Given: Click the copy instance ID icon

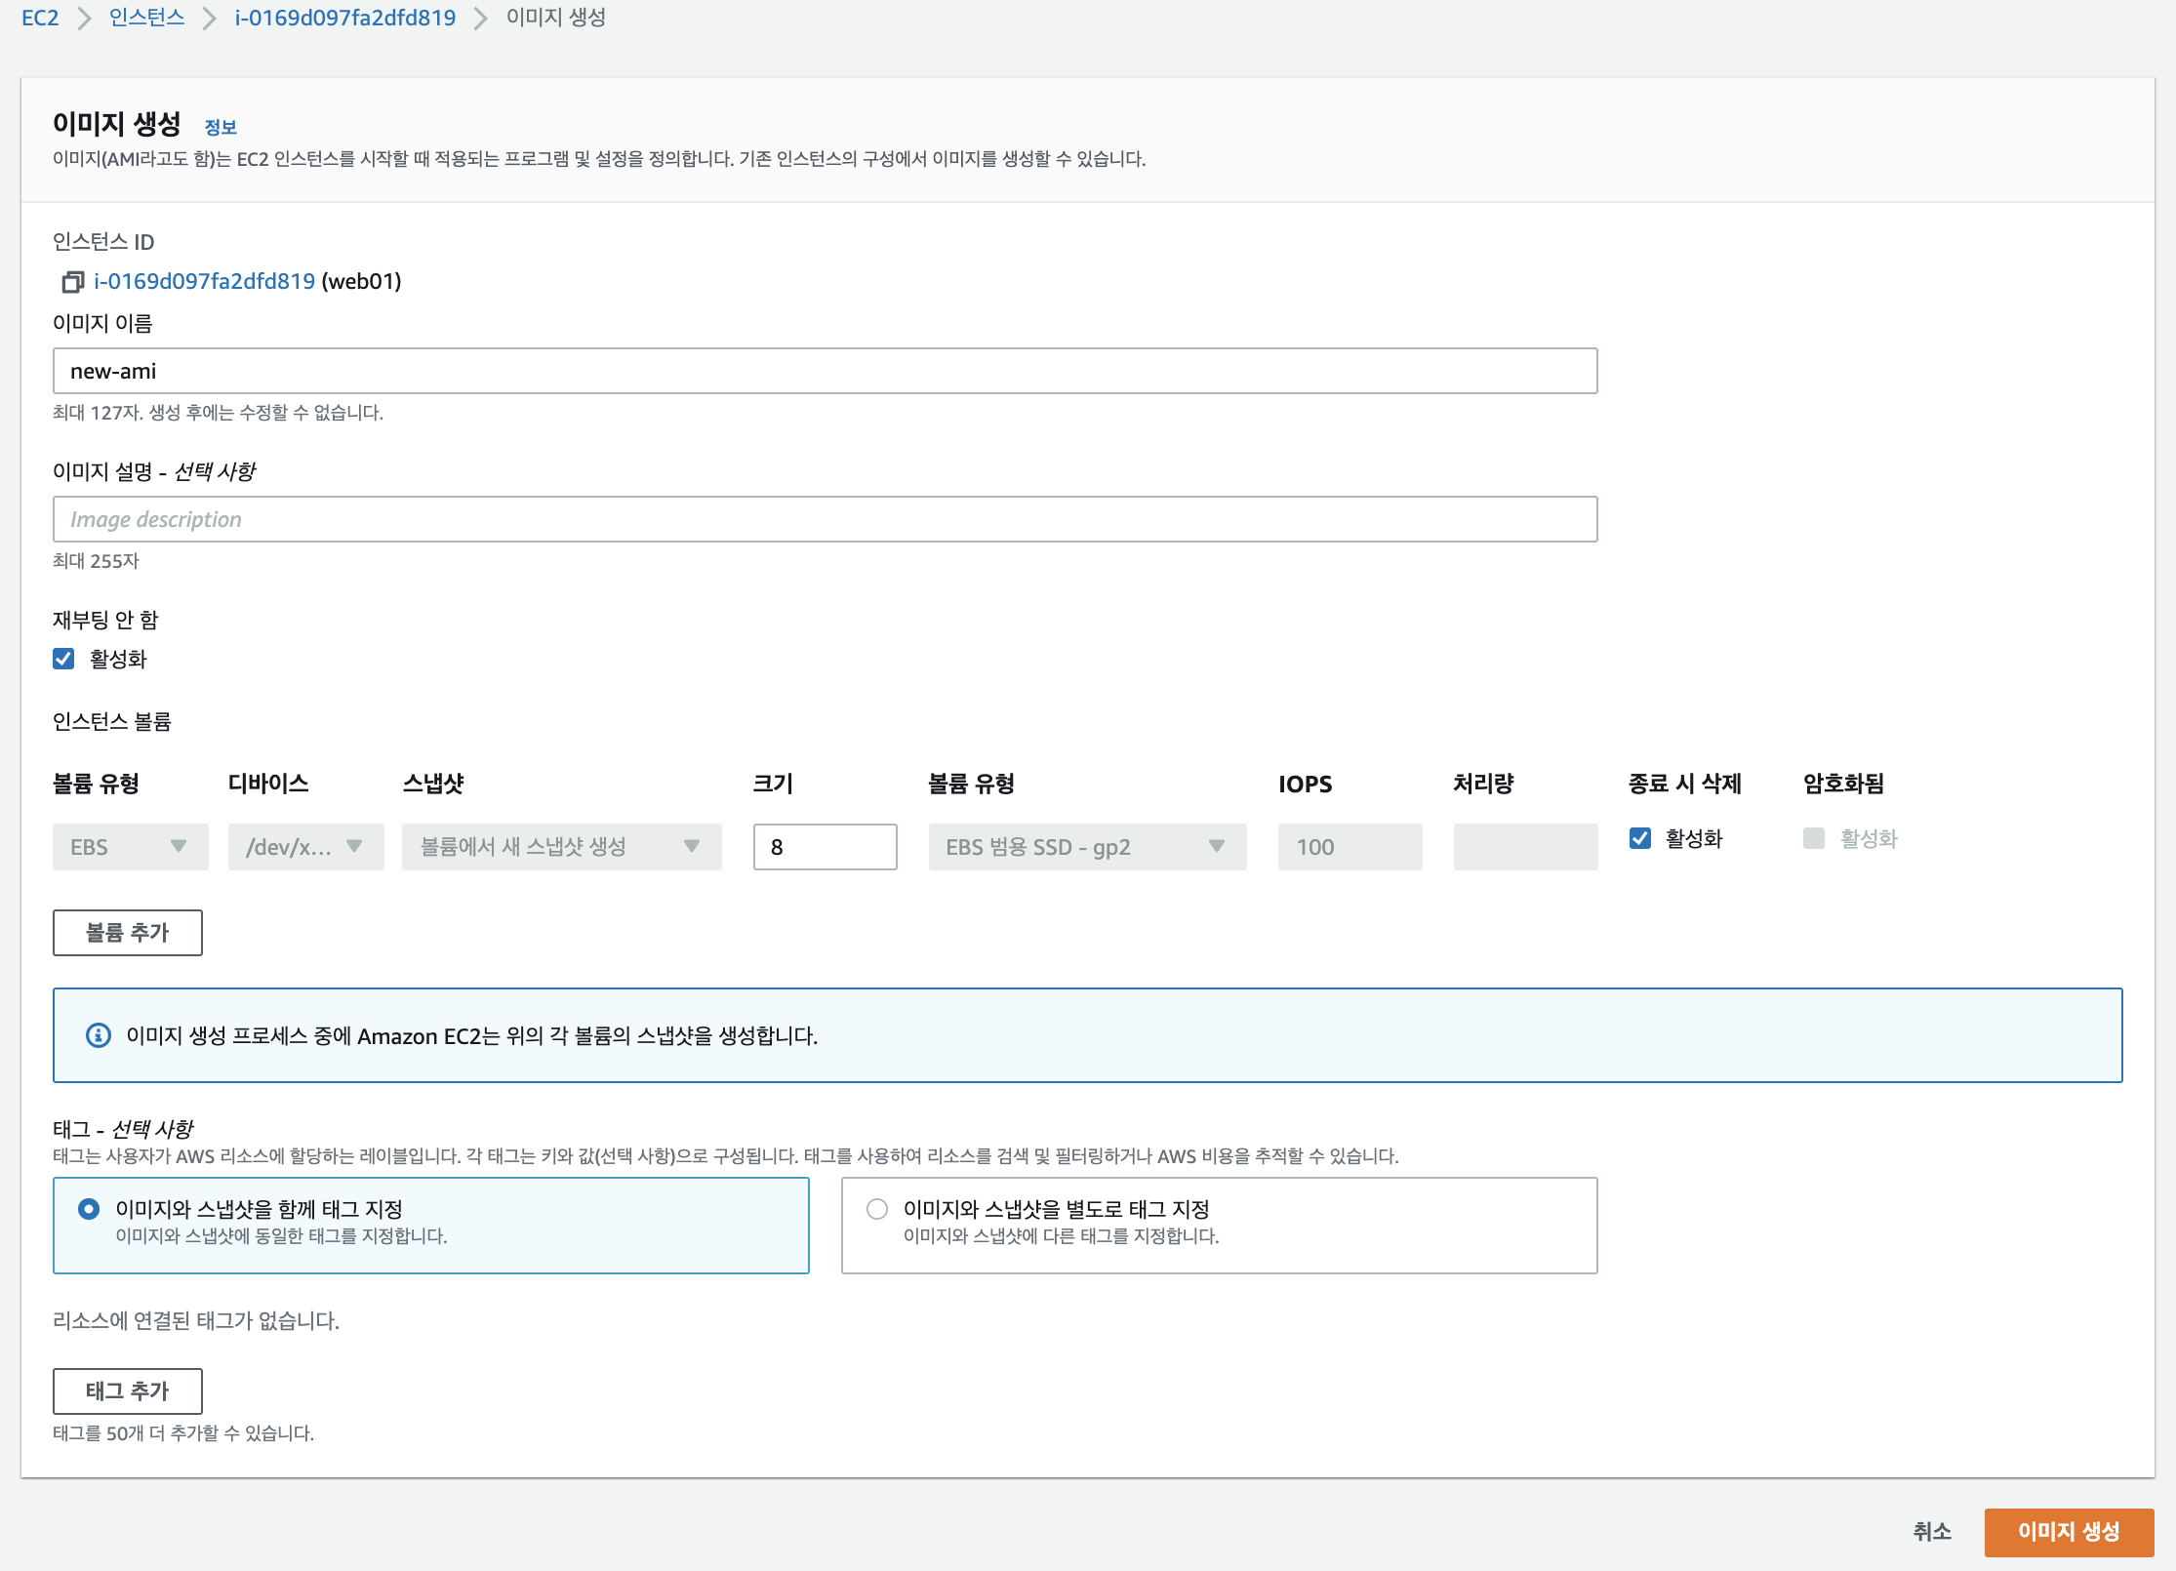Looking at the screenshot, I should [x=72, y=282].
